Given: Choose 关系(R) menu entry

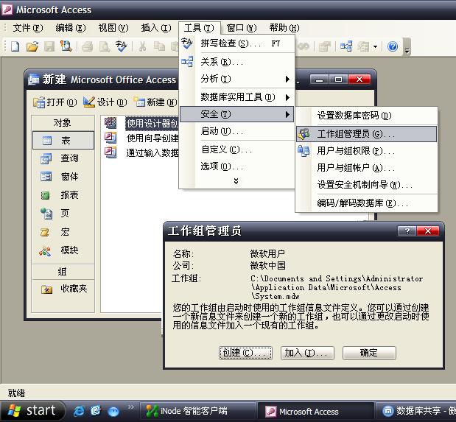Looking at the screenshot, I should tap(237, 62).
